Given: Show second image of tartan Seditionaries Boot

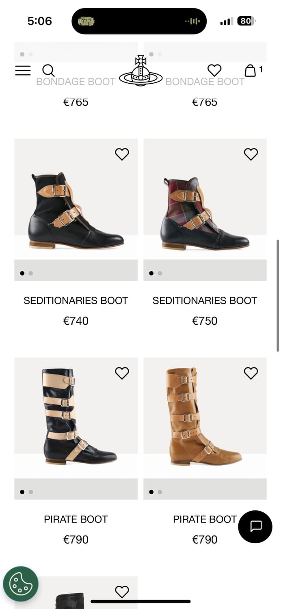Looking at the screenshot, I should point(160,273).
